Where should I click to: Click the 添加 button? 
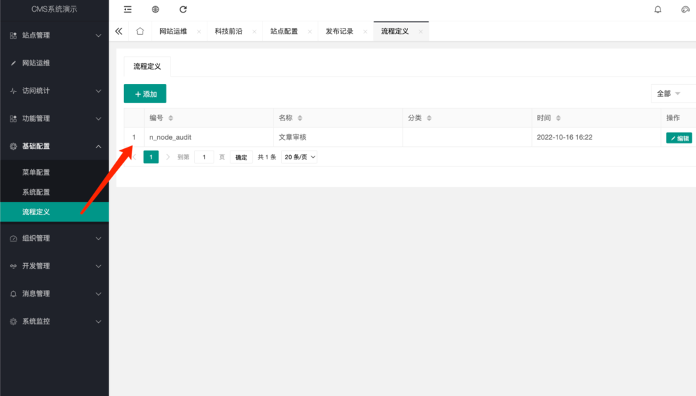145,94
